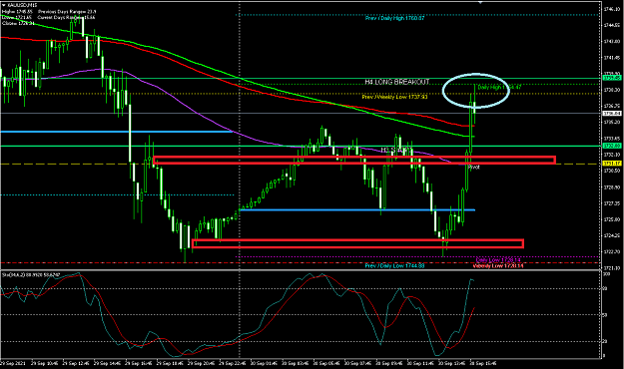
Task: Click the 'Prev / Daily High 1760.87' label
Action: [x=394, y=18]
